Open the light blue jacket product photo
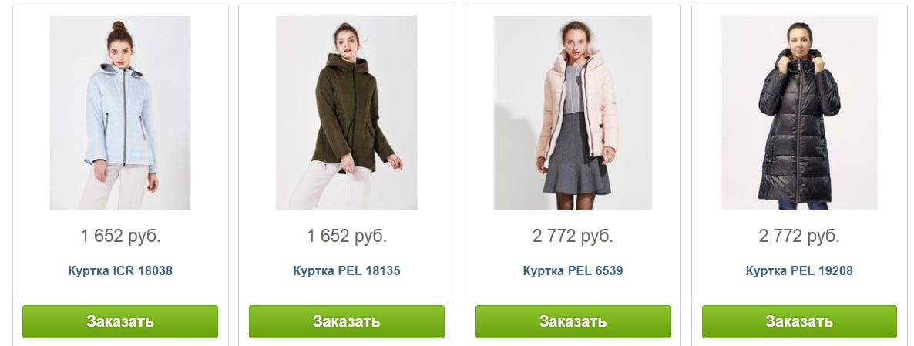The width and height of the screenshot is (914, 346). [x=120, y=113]
